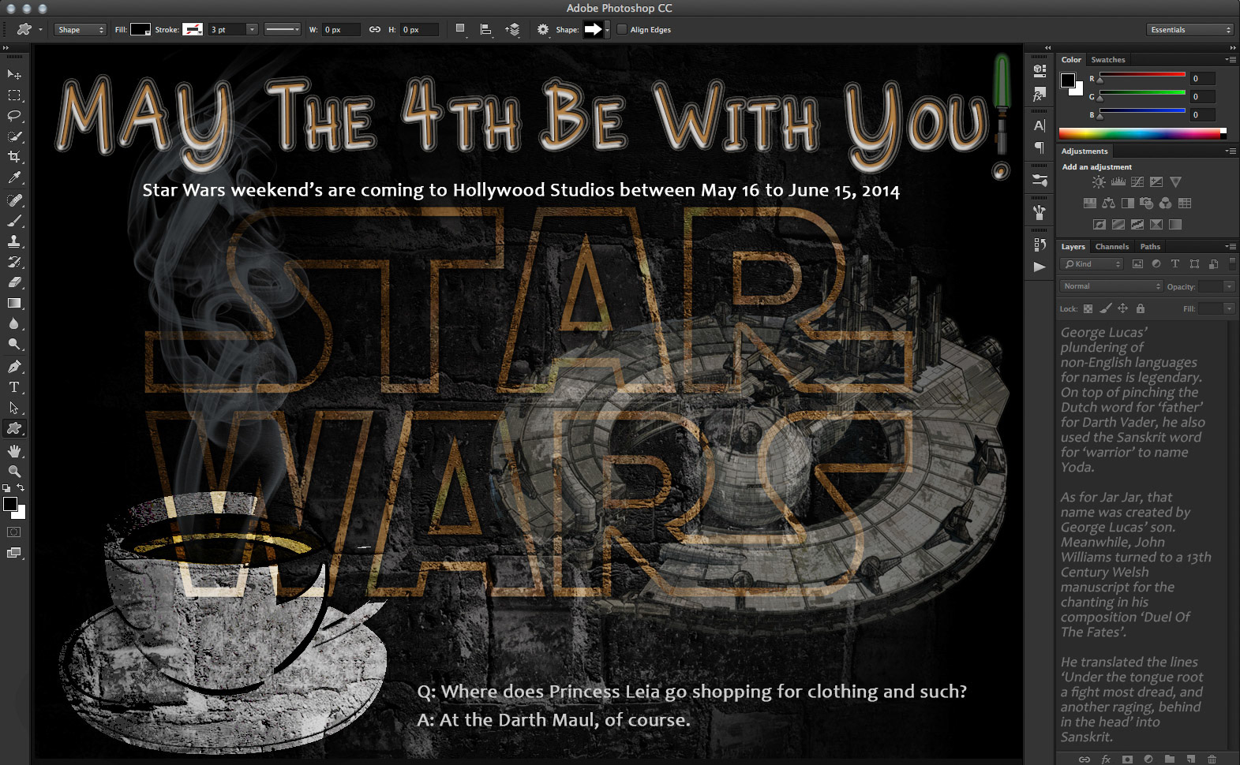Toggle lock all padlock icon

[1140, 309]
